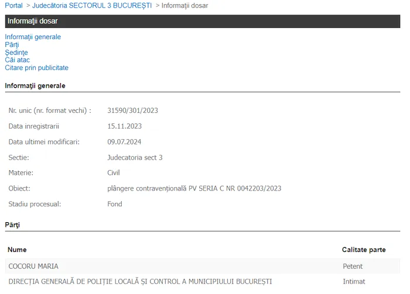Click last modification date 09.07.2024
The height and width of the screenshot is (294, 410).
point(124,142)
